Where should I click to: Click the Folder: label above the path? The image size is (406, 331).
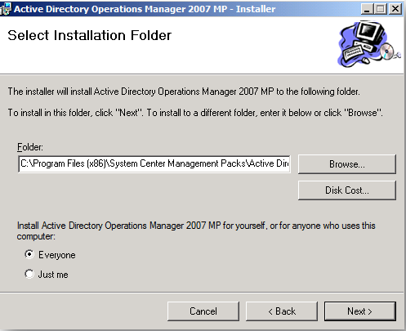coord(30,147)
